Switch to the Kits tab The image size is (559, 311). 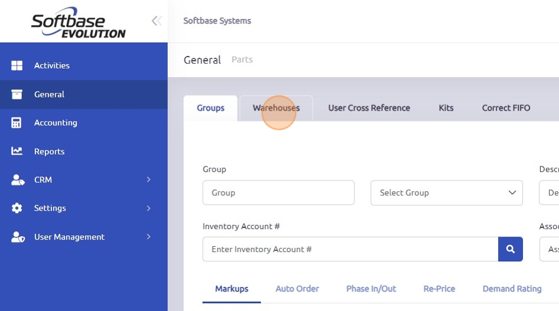(446, 108)
